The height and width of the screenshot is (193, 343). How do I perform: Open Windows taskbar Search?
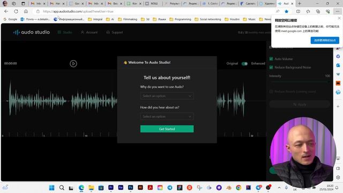click(x=62, y=188)
